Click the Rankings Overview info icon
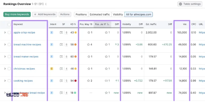The width and height of the screenshot is (205, 102). (x=46, y=4)
